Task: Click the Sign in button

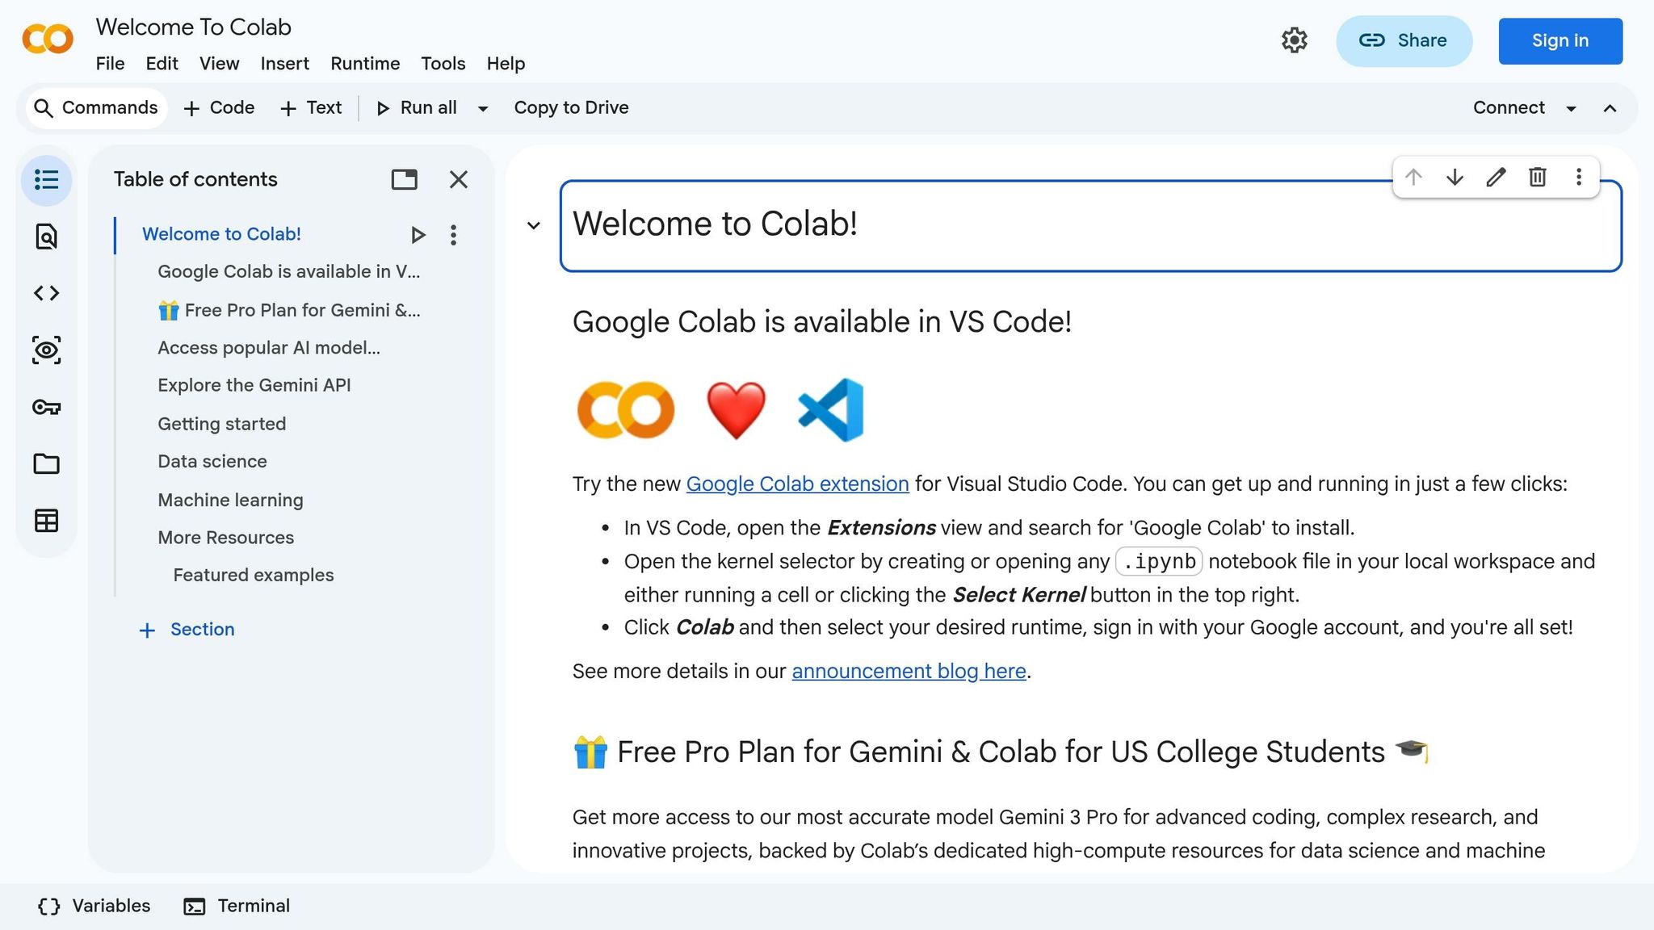Action: pyautogui.click(x=1560, y=40)
